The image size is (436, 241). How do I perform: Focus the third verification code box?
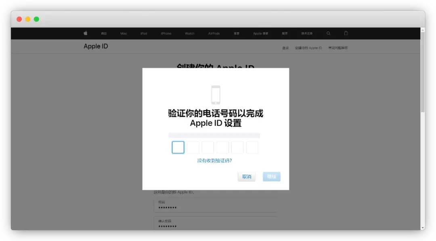click(x=208, y=148)
